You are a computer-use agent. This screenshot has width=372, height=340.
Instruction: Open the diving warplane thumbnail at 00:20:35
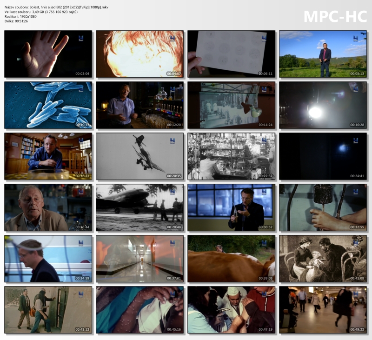pos(139,156)
